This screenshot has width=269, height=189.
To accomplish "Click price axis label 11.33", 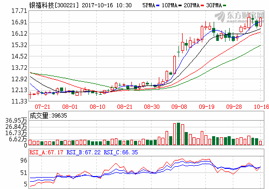I will (x=19, y=101).
